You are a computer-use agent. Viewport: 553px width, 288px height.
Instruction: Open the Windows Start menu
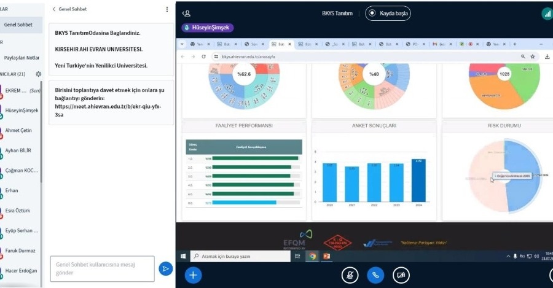pos(182,256)
